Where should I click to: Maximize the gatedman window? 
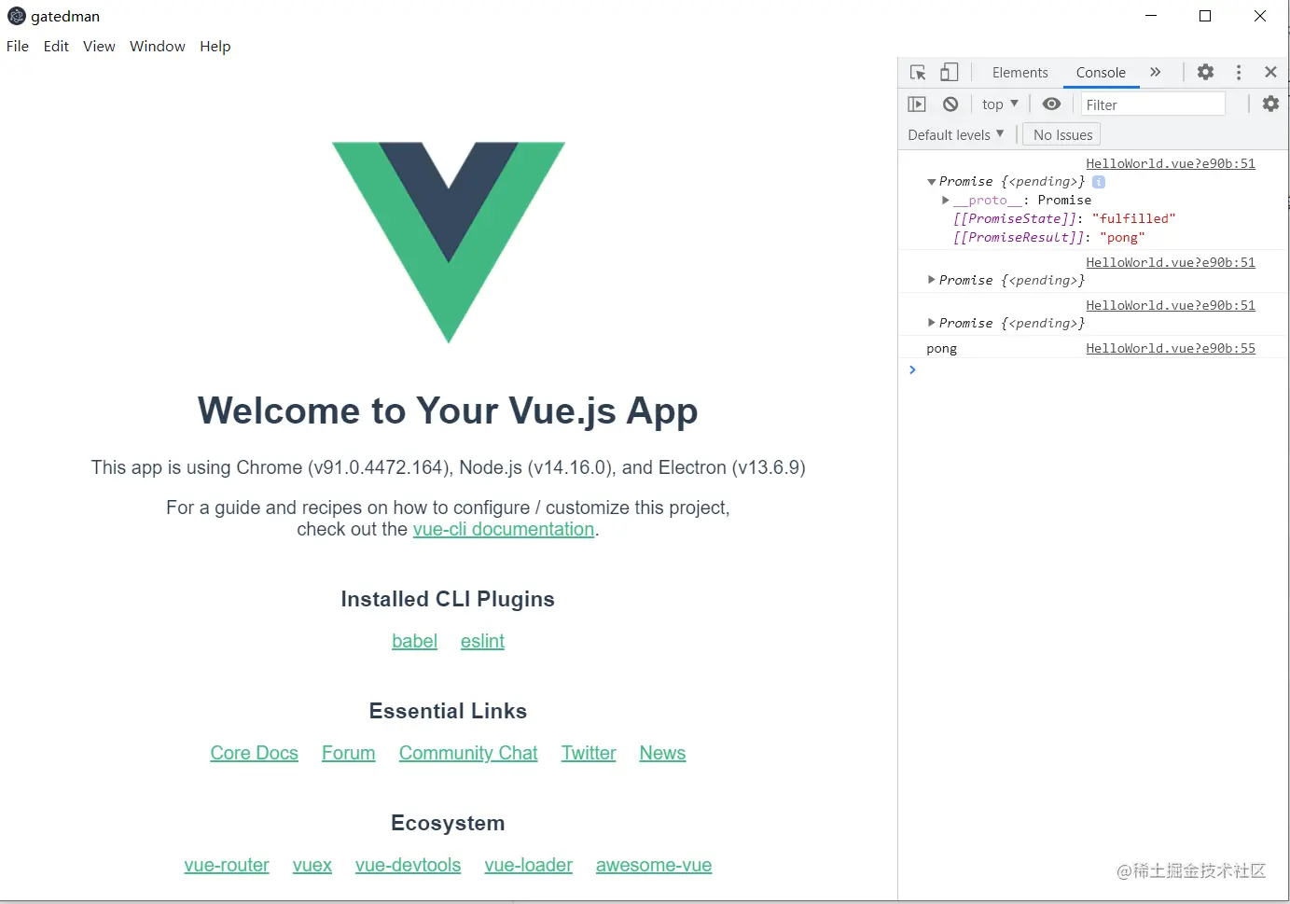pos(1205,16)
